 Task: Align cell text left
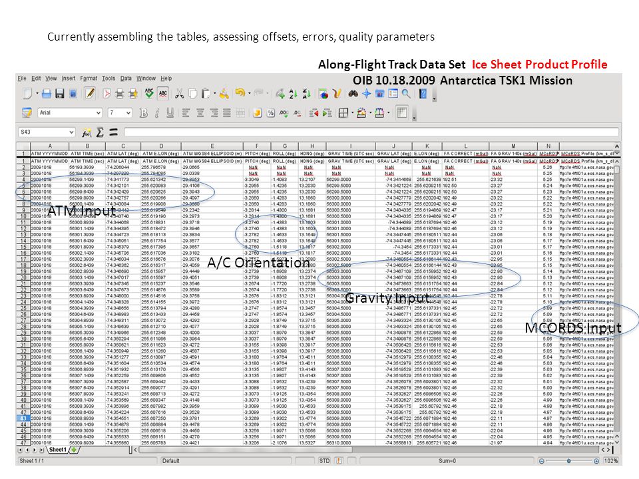(186, 113)
